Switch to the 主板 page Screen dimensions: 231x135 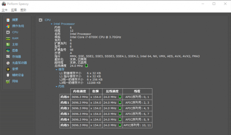[15, 44]
